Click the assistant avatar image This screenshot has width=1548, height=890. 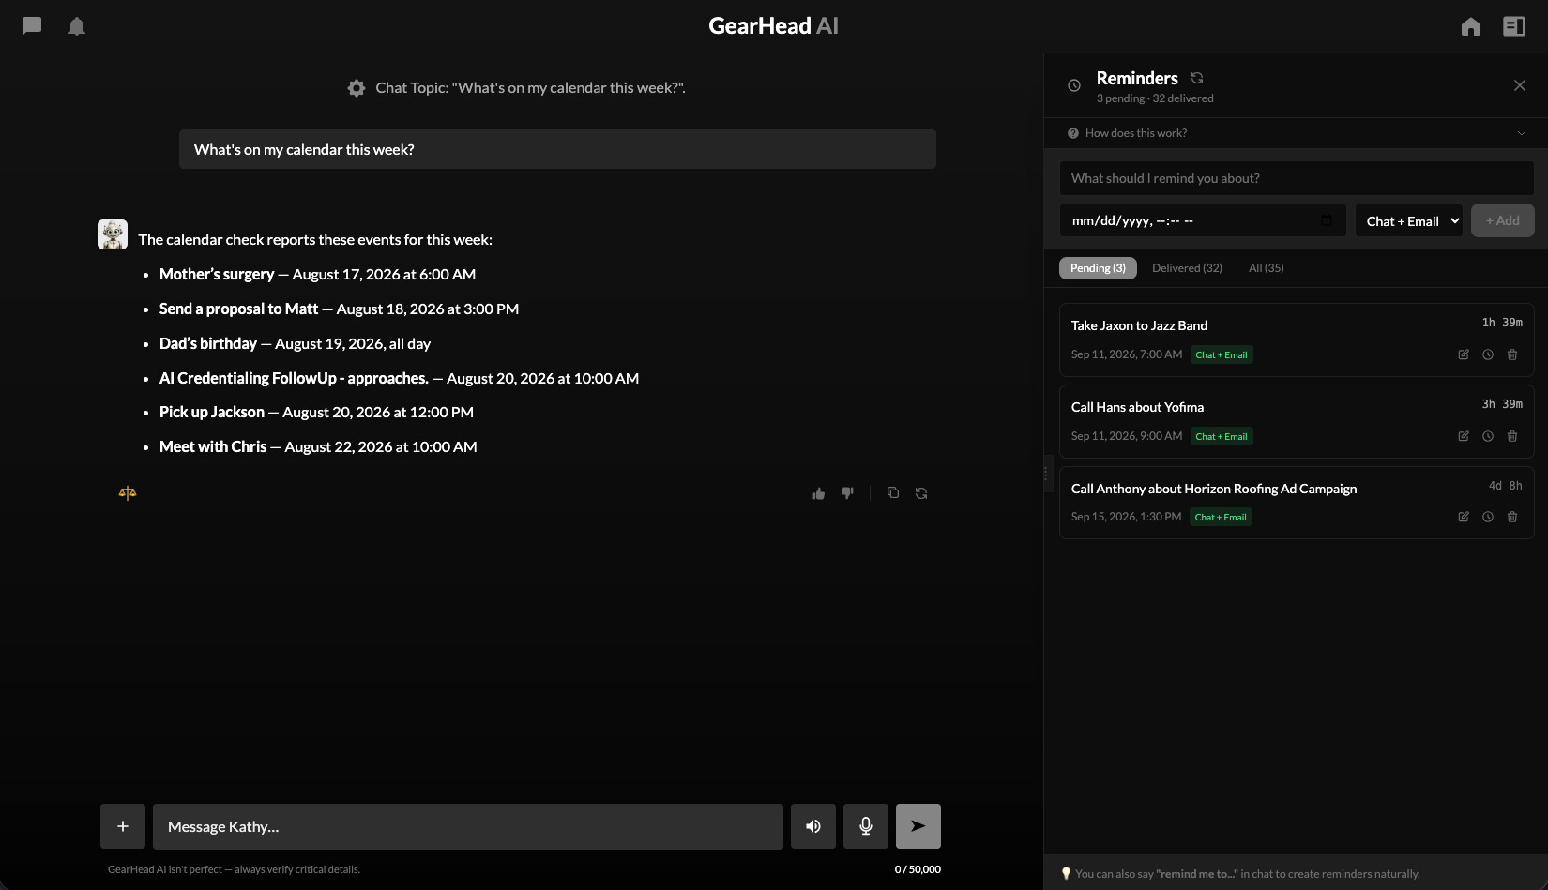click(113, 234)
